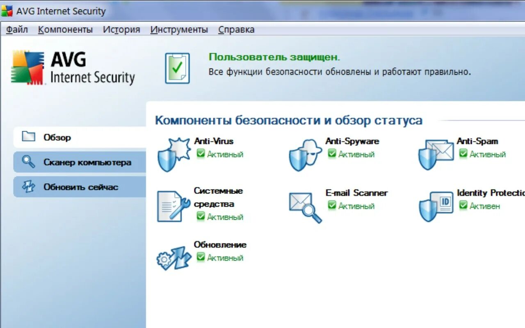Select the Обзор sidebar tab

pos(80,137)
